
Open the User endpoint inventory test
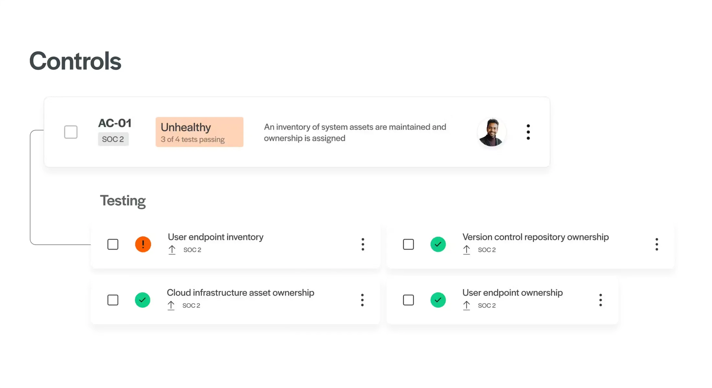tap(216, 237)
